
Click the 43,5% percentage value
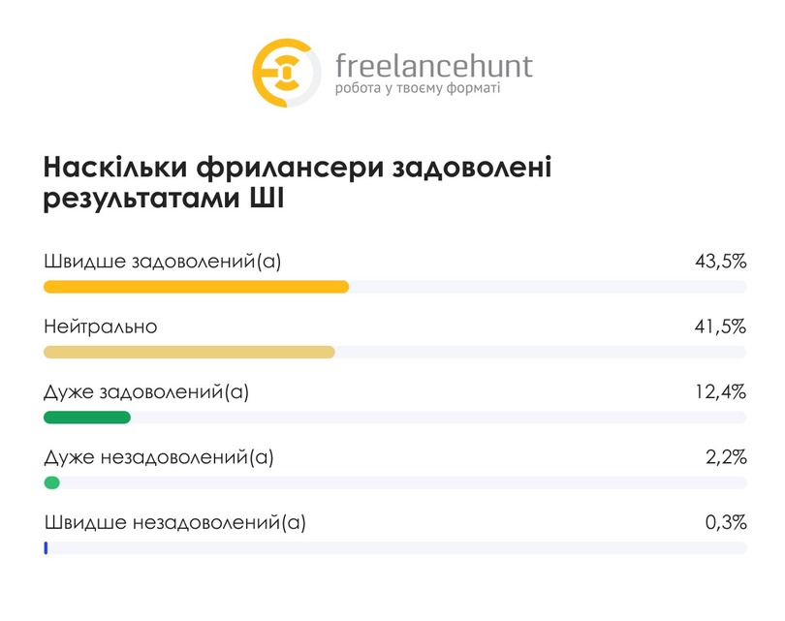pyautogui.click(x=720, y=262)
